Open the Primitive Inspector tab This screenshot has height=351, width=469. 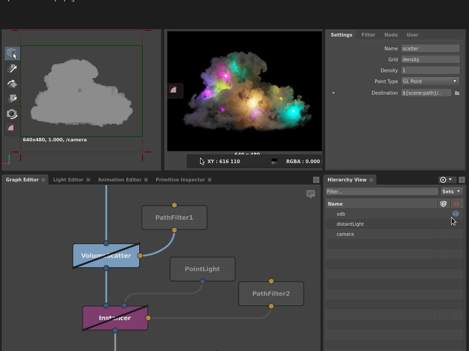180,180
